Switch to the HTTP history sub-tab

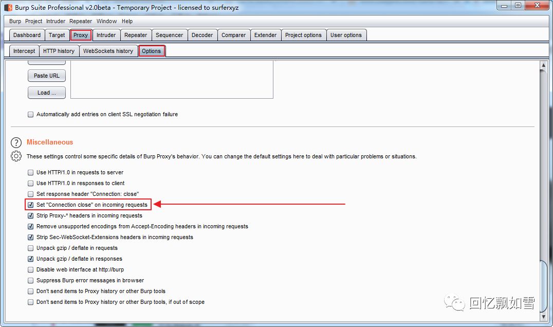[x=59, y=51]
